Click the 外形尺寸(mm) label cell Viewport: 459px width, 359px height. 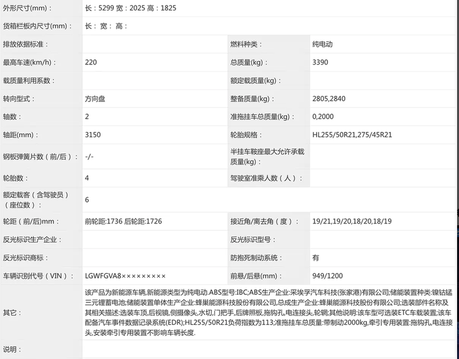pyautogui.click(x=41, y=8)
